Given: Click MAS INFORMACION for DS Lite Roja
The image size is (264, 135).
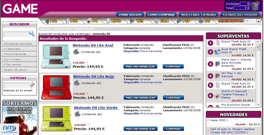Looking at the screenshot, I should [x=141, y=98].
